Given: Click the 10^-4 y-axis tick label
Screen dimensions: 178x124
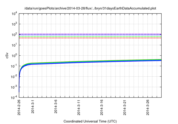Looking at the screenshot, I should click(x=14, y=97).
